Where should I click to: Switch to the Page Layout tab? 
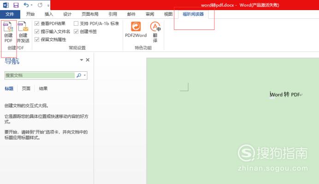pos(90,14)
